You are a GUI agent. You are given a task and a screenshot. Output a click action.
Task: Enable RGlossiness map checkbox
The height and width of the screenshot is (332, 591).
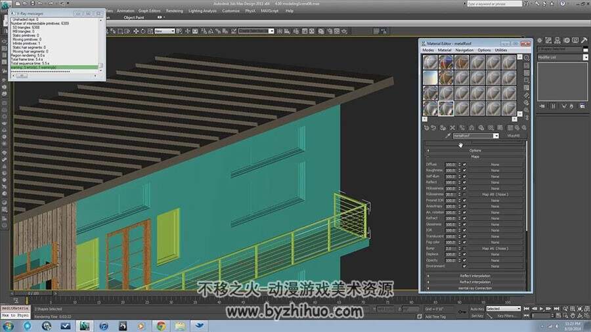coord(464,195)
